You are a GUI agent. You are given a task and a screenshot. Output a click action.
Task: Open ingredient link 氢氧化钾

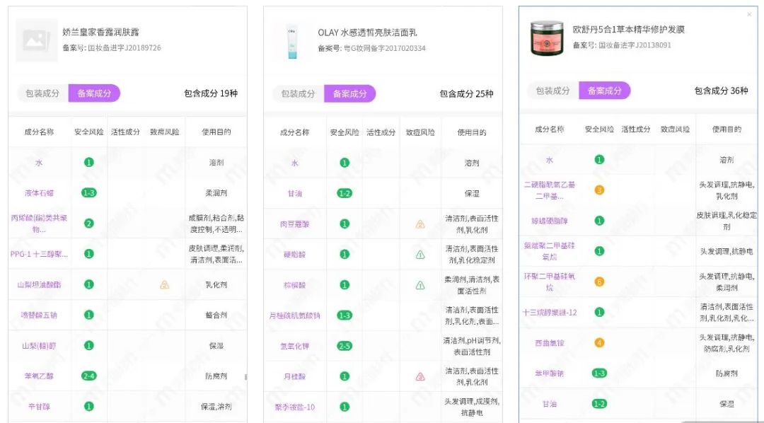pyautogui.click(x=295, y=346)
